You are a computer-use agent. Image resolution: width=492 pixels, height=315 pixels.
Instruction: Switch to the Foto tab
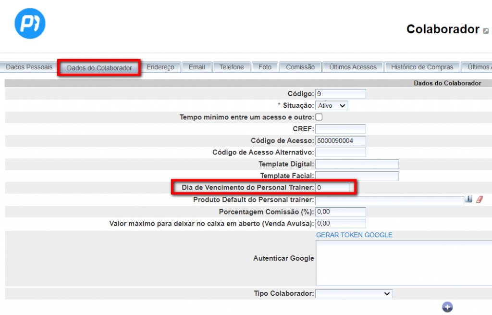pos(265,67)
